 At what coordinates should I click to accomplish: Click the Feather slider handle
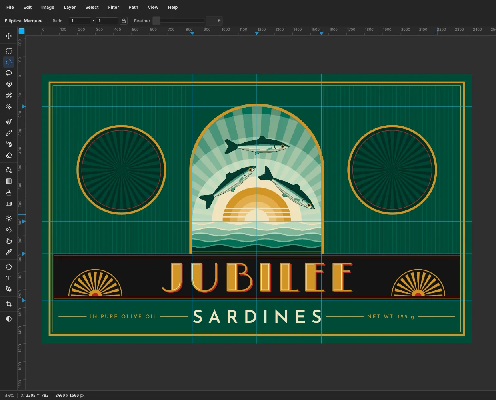click(x=156, y=21)
